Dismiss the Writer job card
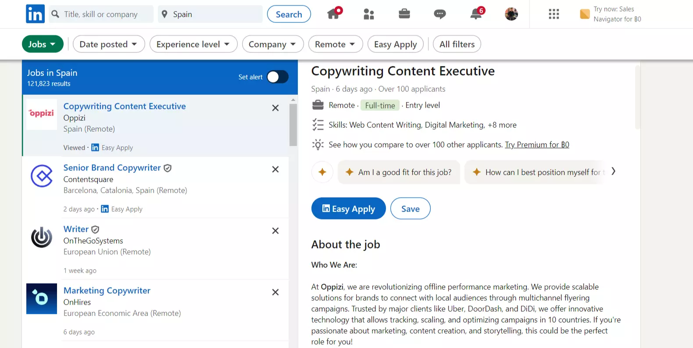Image resolution: width=693 pixels, height=348 pixels. tap(275, 231)
